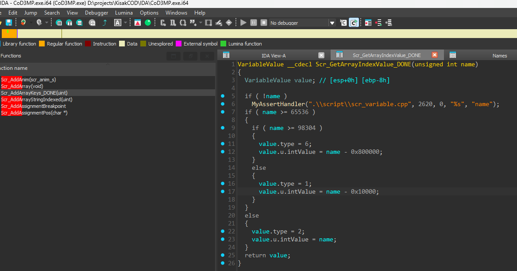
Task: Open the Help menu
Action: click(200, 12)
